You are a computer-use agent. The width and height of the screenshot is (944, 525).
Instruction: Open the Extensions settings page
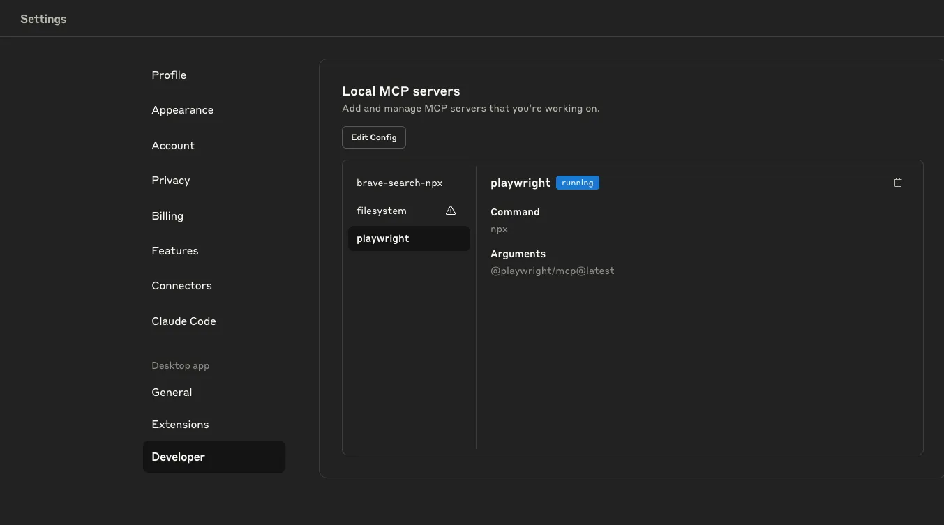pos(180,425)
